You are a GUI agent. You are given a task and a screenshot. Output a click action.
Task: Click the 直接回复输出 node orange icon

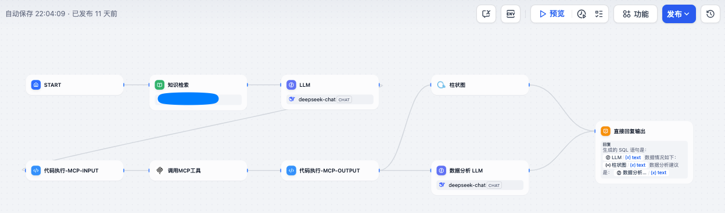tap(605, 131)
